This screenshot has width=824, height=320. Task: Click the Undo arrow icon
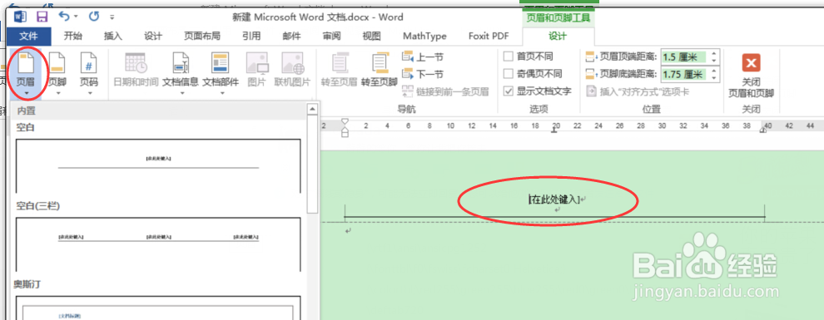click(64, 17)
